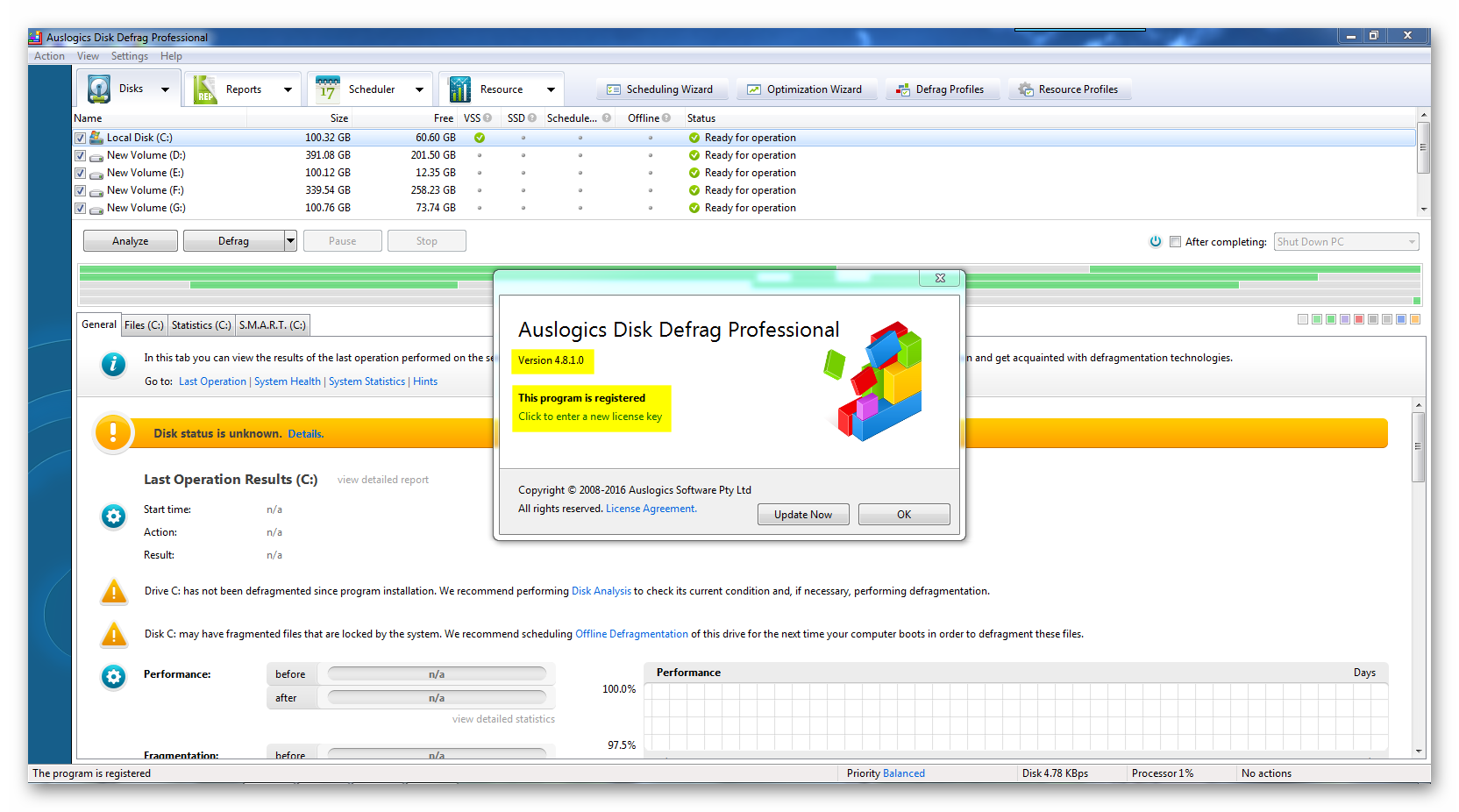The image size is (1459, 812).
Task: Expand the Reports dropdown arrow
Action: [x=288, y=89]
